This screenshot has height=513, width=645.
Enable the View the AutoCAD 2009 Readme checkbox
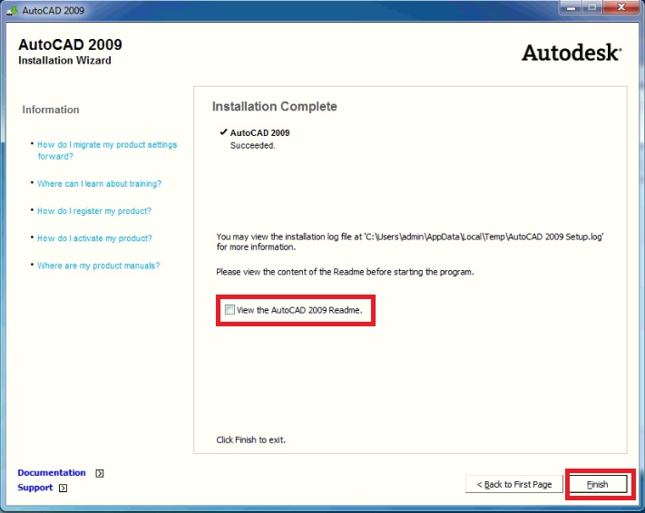230,310
